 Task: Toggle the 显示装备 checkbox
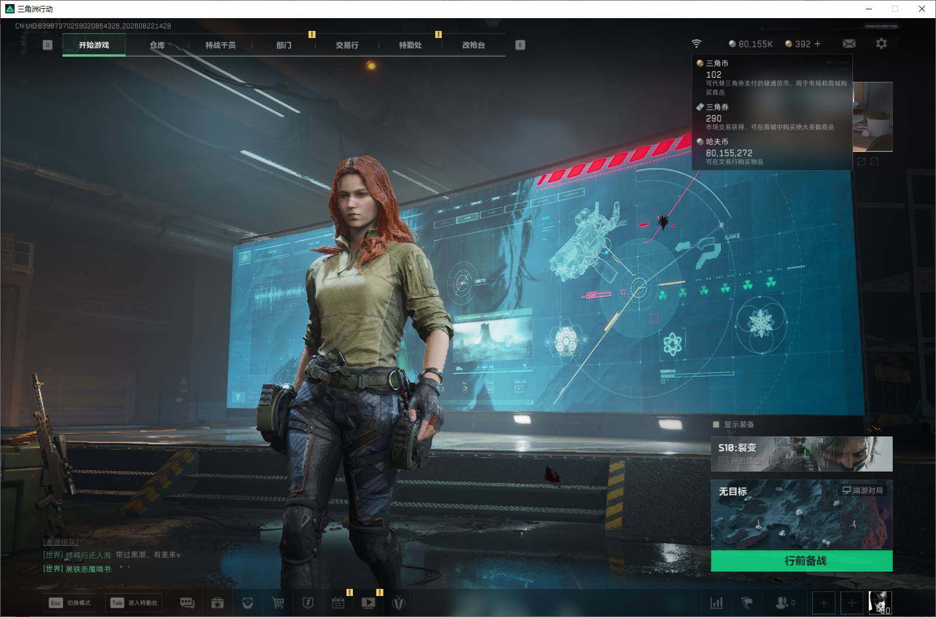pos(716,424)
